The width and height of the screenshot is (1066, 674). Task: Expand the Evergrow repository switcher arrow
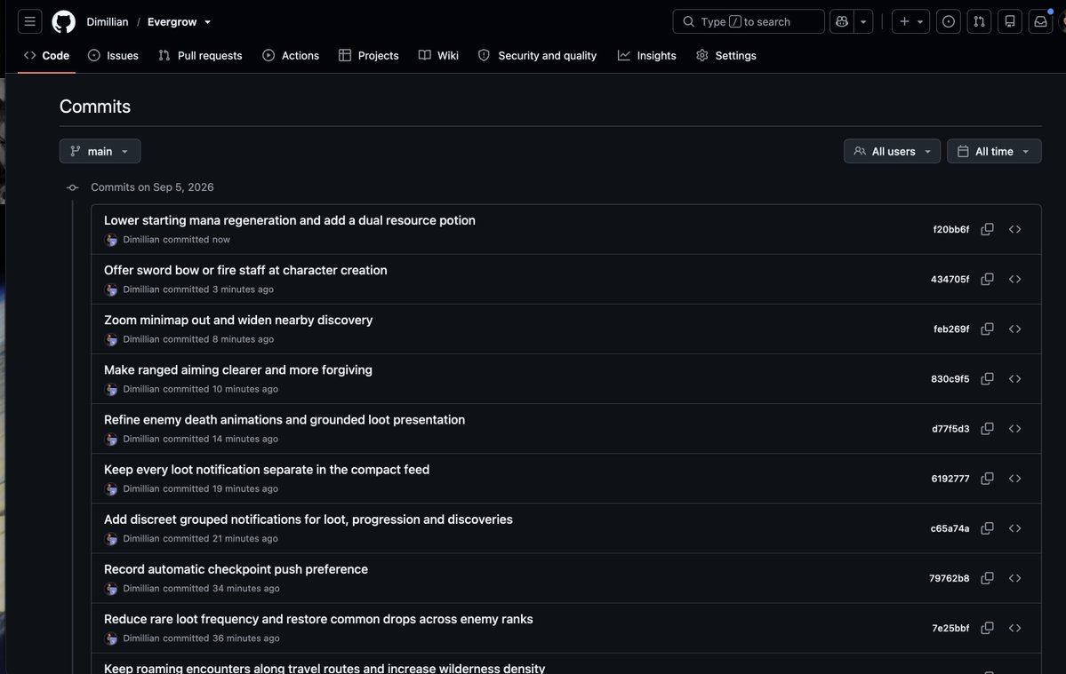[x=207, y=22]
